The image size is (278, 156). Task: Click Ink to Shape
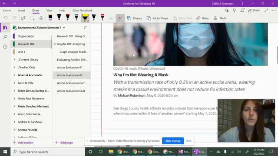tap(157, 18)
